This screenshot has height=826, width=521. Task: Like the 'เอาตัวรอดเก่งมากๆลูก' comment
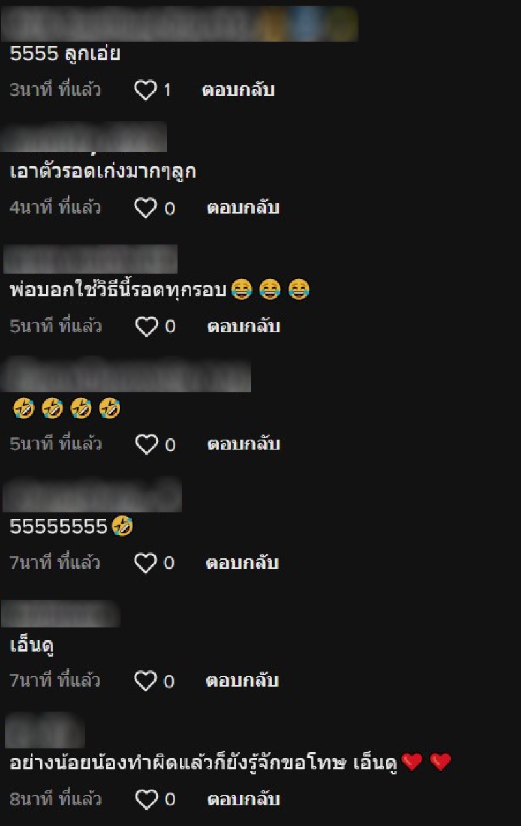145,208
